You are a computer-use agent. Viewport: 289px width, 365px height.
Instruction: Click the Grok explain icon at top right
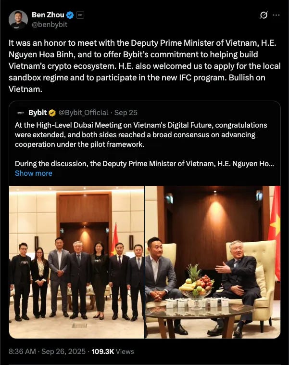coord(264,15)
